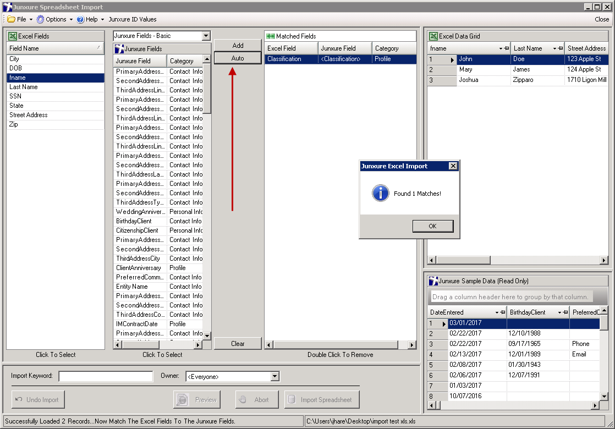Click the Auto match button
The width and height of the screenshot is (615, 429).
click(238, 58)
